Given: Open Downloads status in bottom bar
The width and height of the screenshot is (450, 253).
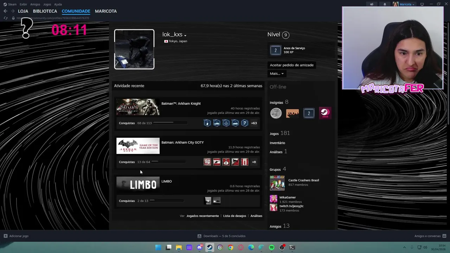Looking at the screenshot, I should tap(221, 236).
